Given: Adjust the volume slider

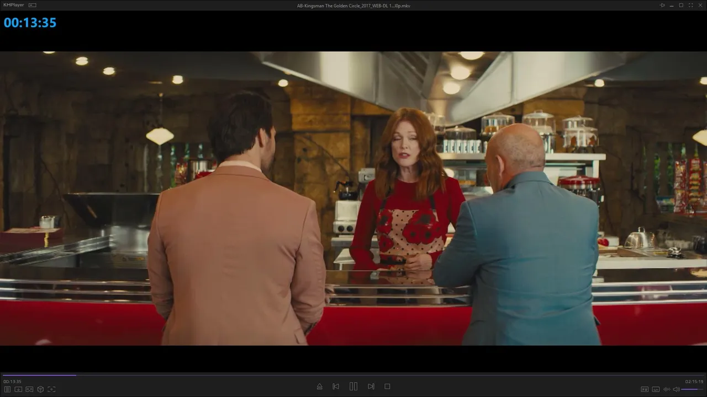Looking at the screenshot, I should pyautogui.click(x=693, y=389).
